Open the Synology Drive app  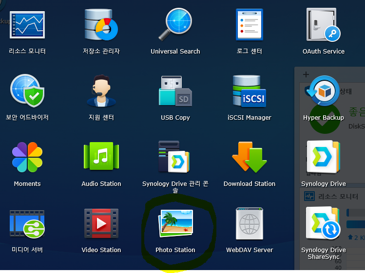[x=323, y=157]
